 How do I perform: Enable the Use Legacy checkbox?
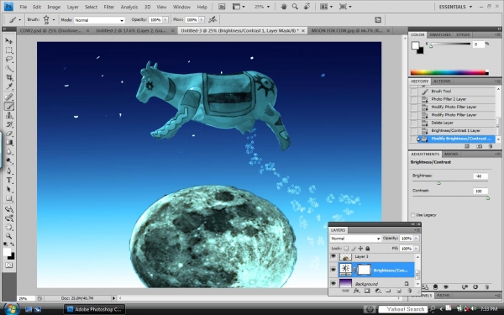tap(413, 215)
